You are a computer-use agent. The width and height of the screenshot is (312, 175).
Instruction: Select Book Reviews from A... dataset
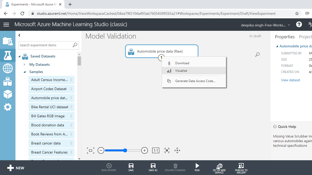click(x=52, y=134)
